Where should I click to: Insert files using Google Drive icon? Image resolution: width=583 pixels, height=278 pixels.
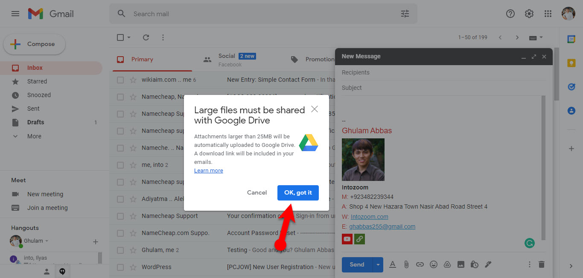point(447,264)
